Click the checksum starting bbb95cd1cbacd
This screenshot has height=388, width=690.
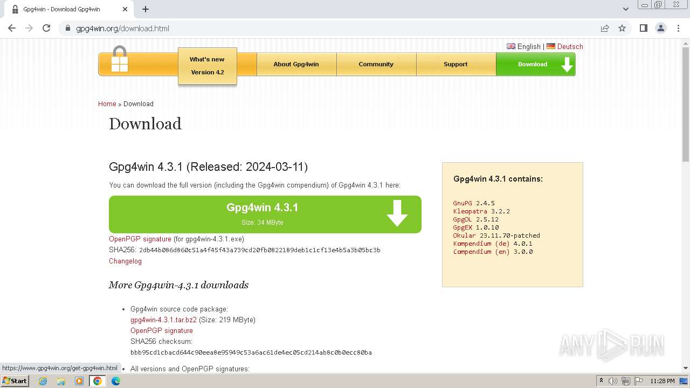[x=251, y=352]
